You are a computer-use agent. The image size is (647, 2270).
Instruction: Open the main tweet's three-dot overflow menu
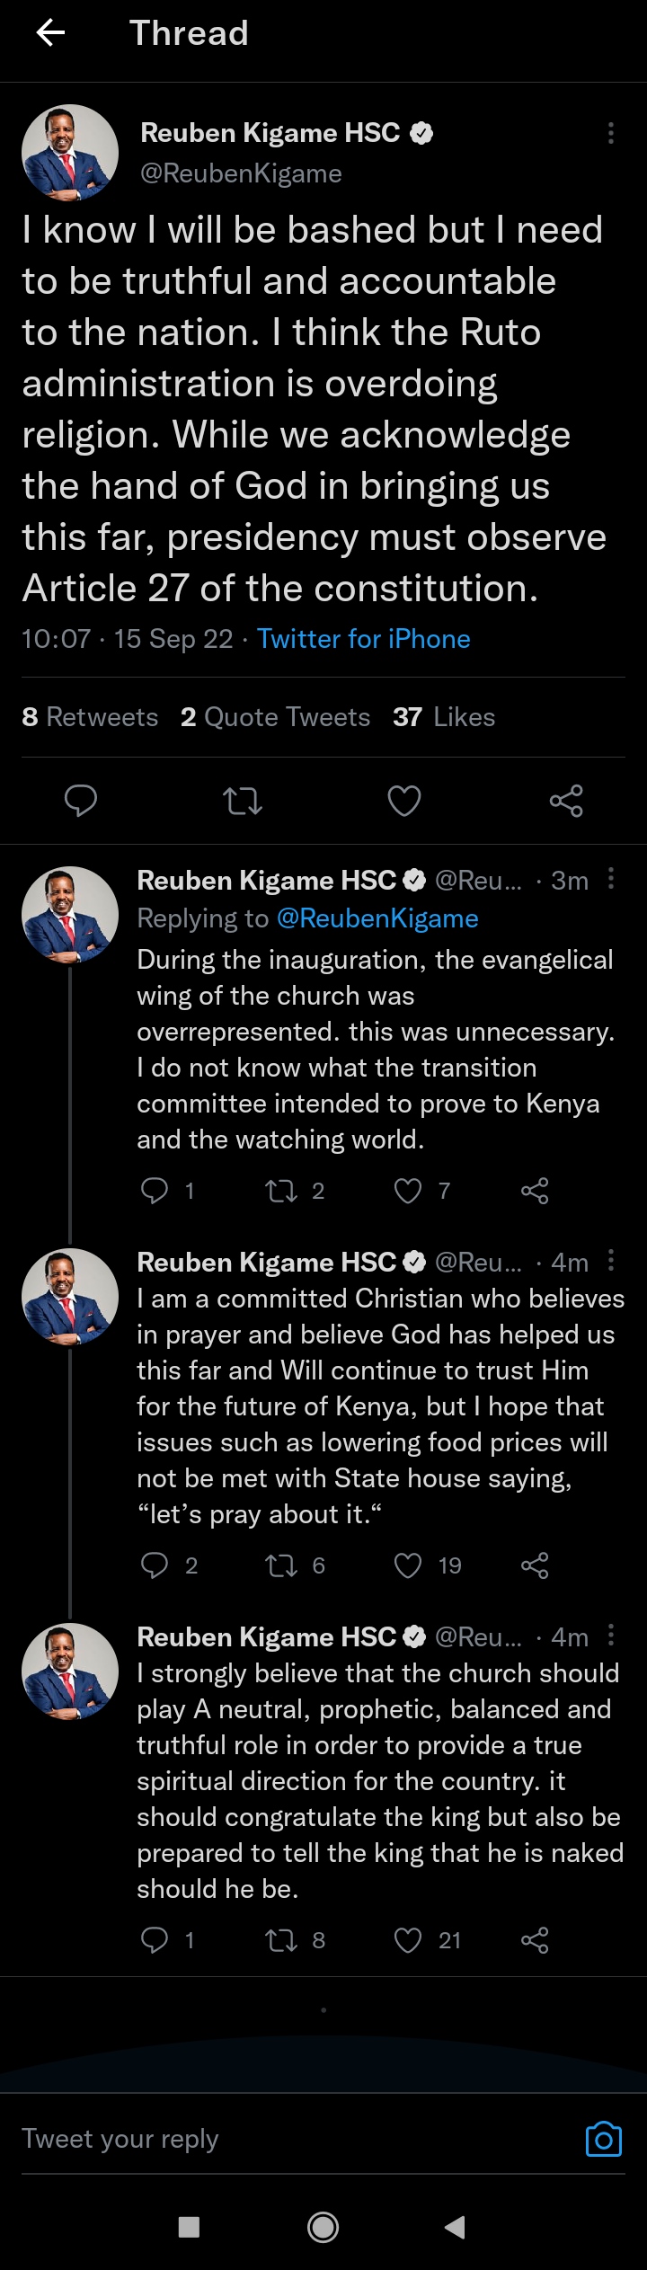(x=611, y=133)
